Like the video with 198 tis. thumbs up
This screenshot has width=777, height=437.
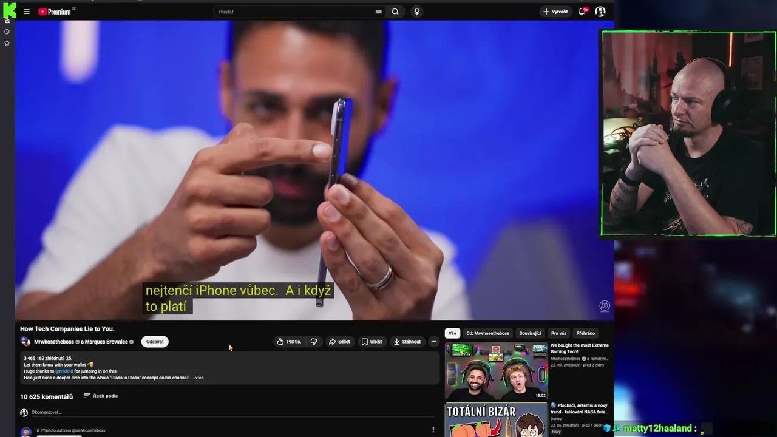point(289,342)
